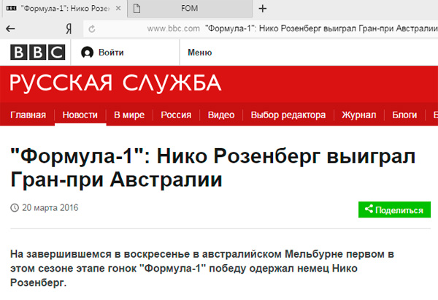
Task: Click the Yandex 'Я' icon
Action: pos(67,28)
